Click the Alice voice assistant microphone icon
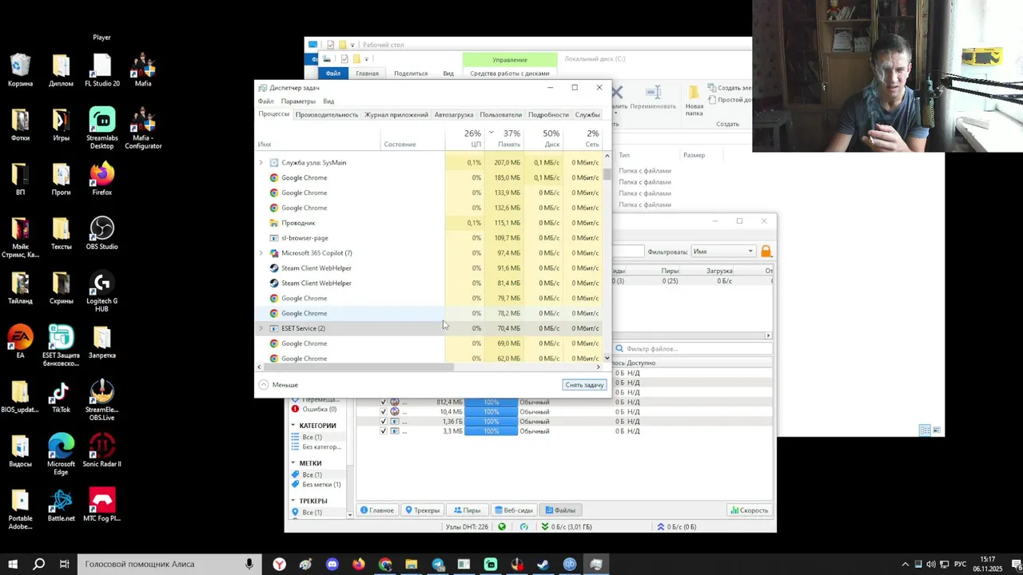 tap(249, 564)
